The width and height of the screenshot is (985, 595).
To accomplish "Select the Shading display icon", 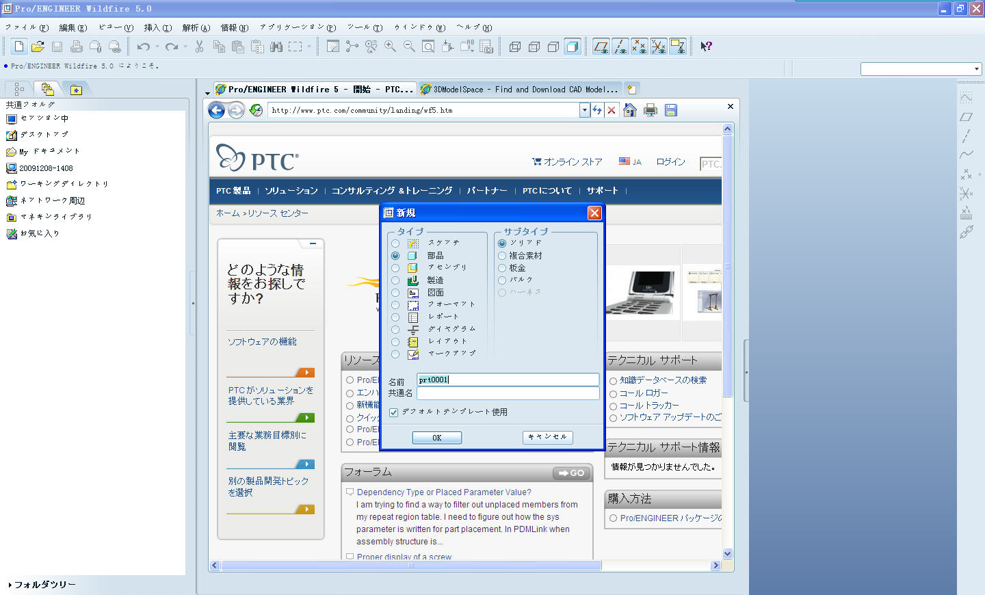I will pyautogui.click(x=573, y=47).
